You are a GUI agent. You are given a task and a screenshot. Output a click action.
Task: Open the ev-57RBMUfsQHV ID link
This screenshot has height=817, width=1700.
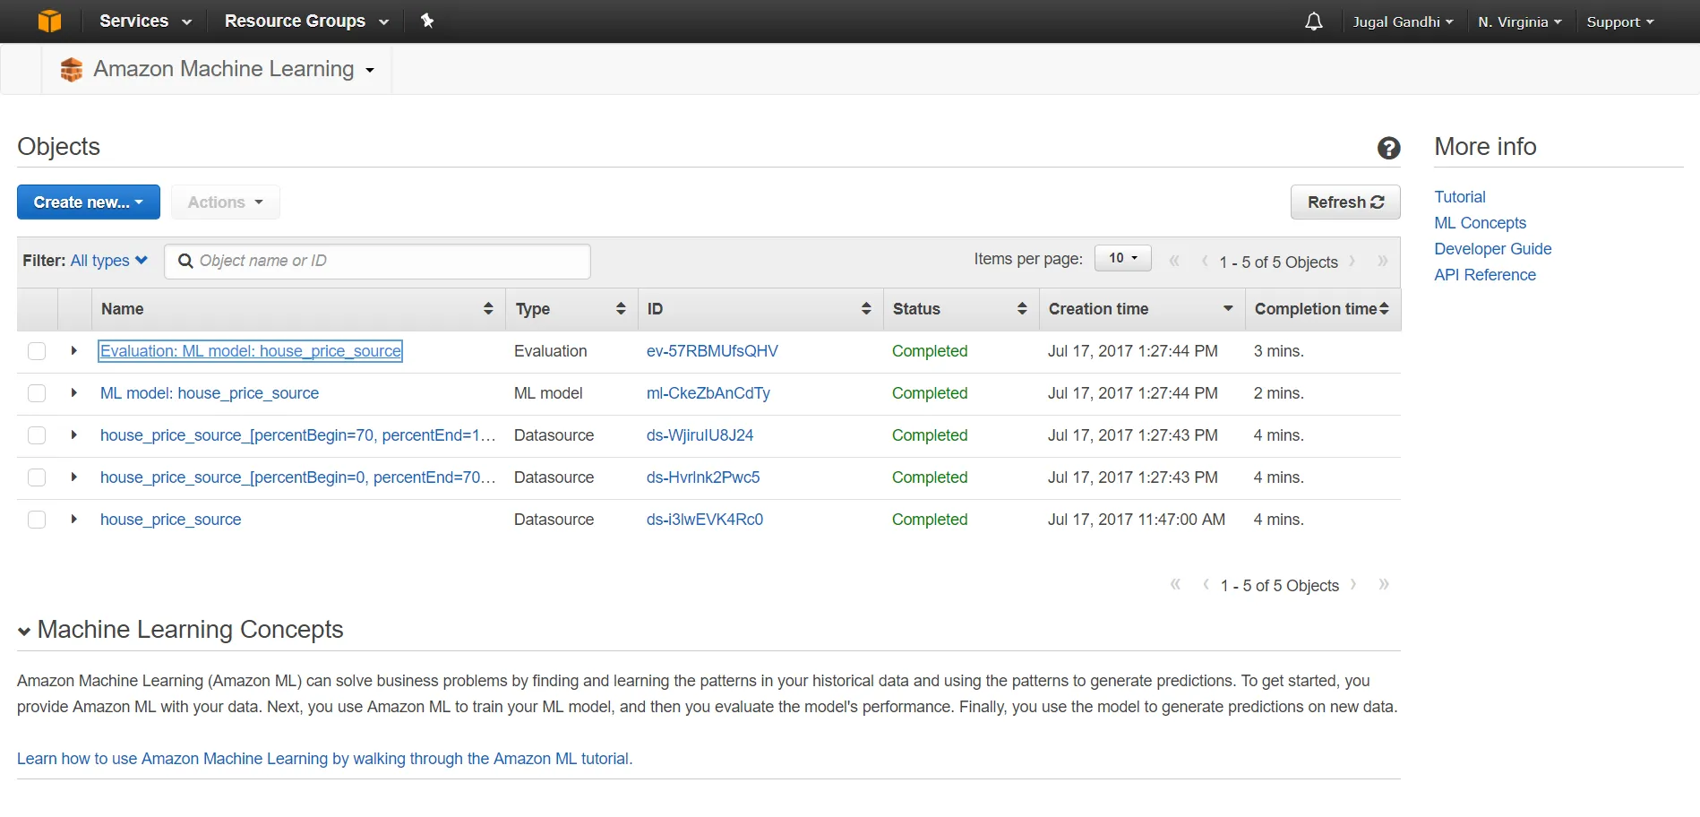(712, 351)
